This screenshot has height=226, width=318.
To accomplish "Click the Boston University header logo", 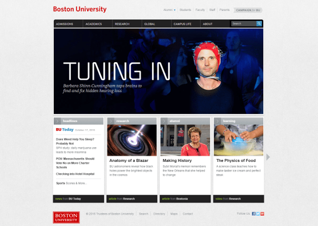I will (80, 9).
